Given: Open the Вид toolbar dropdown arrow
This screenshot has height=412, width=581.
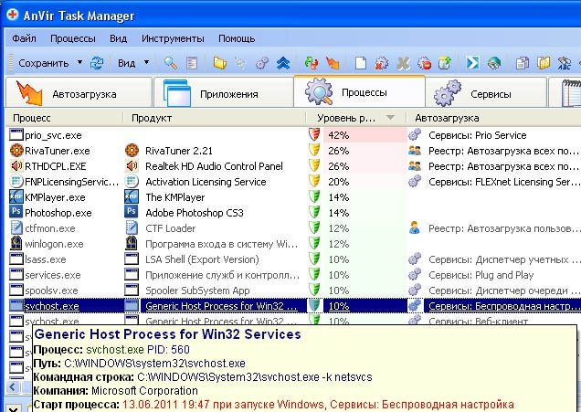Looking at the screenshot, I should [147, 62].
